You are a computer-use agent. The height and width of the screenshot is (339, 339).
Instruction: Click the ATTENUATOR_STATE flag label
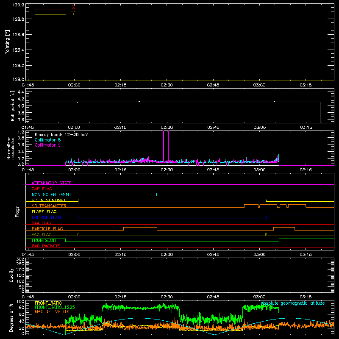click(x=51, y=183)
